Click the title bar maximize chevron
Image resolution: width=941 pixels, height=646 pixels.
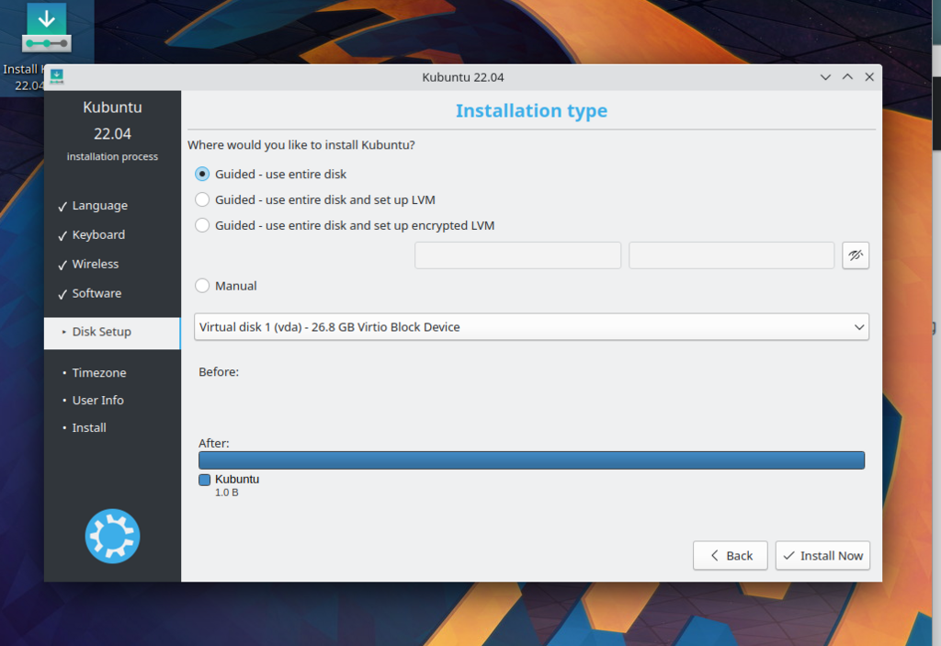847,77
